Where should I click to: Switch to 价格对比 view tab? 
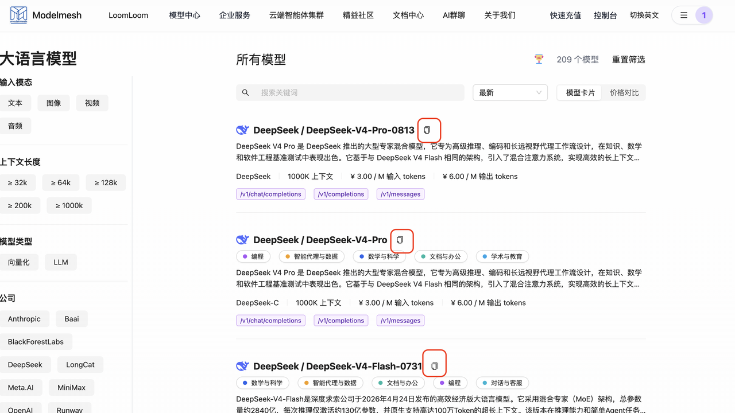tap(624, 93)
